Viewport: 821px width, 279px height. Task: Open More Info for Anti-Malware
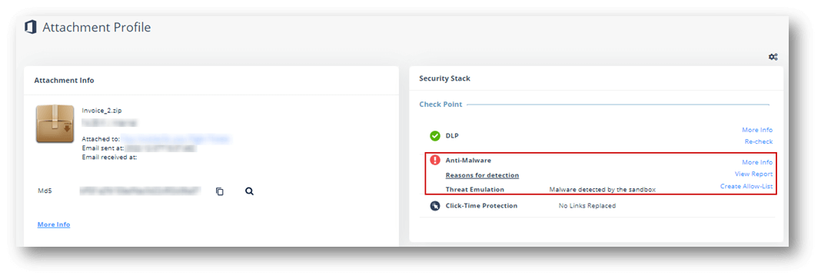pyautogui.click(x=757, y=162)
